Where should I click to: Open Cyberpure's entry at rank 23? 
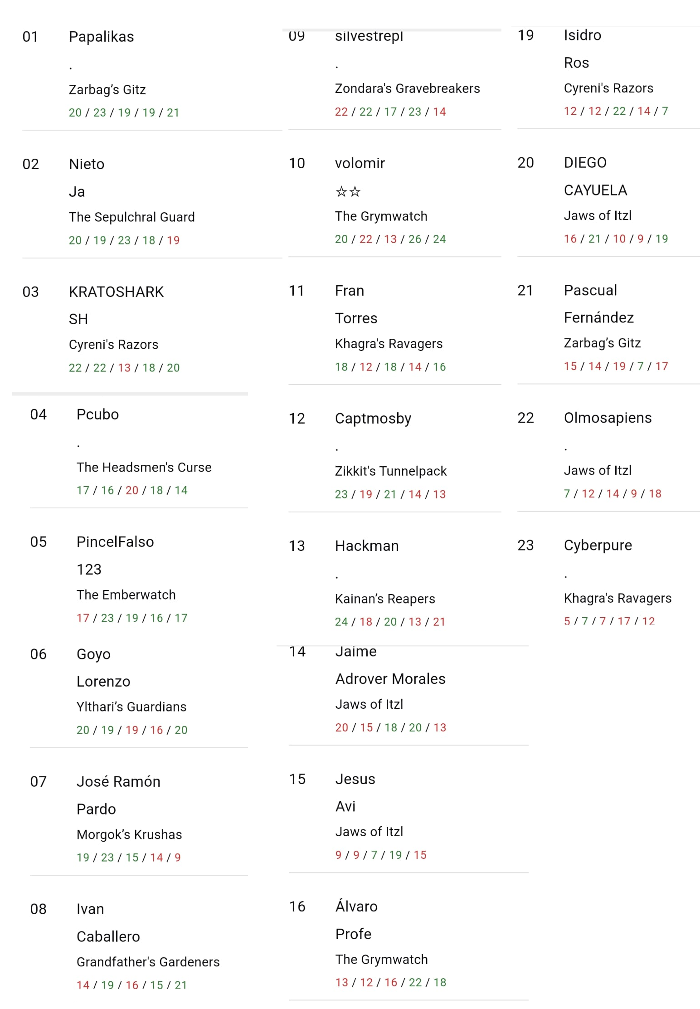(598, 546)
